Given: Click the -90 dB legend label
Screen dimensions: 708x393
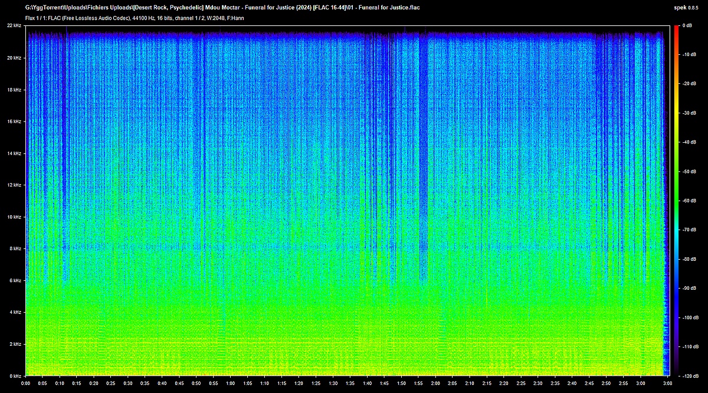Looking at the screenshot, I should (x=689, y=288).
